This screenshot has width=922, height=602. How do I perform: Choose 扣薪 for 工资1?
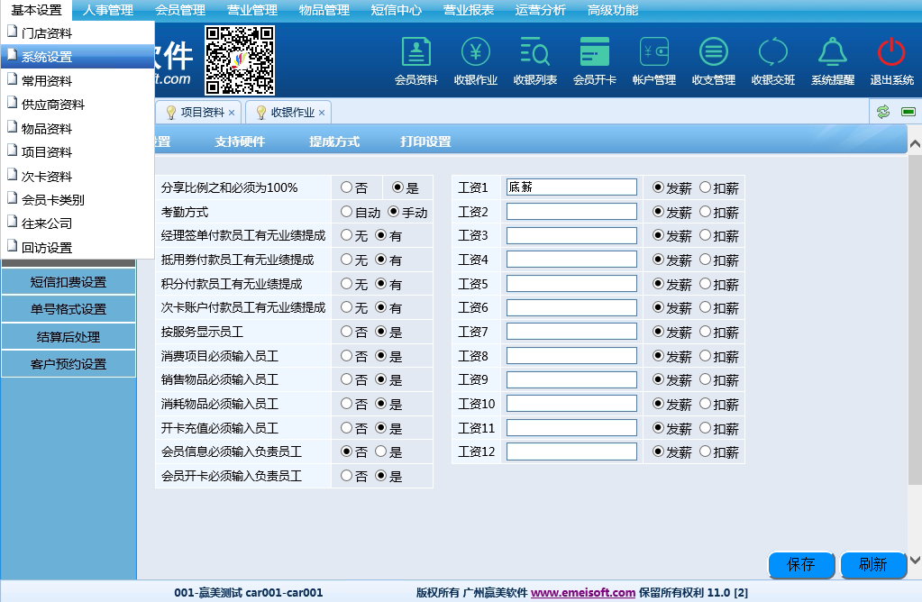click(x=705, y=187)
